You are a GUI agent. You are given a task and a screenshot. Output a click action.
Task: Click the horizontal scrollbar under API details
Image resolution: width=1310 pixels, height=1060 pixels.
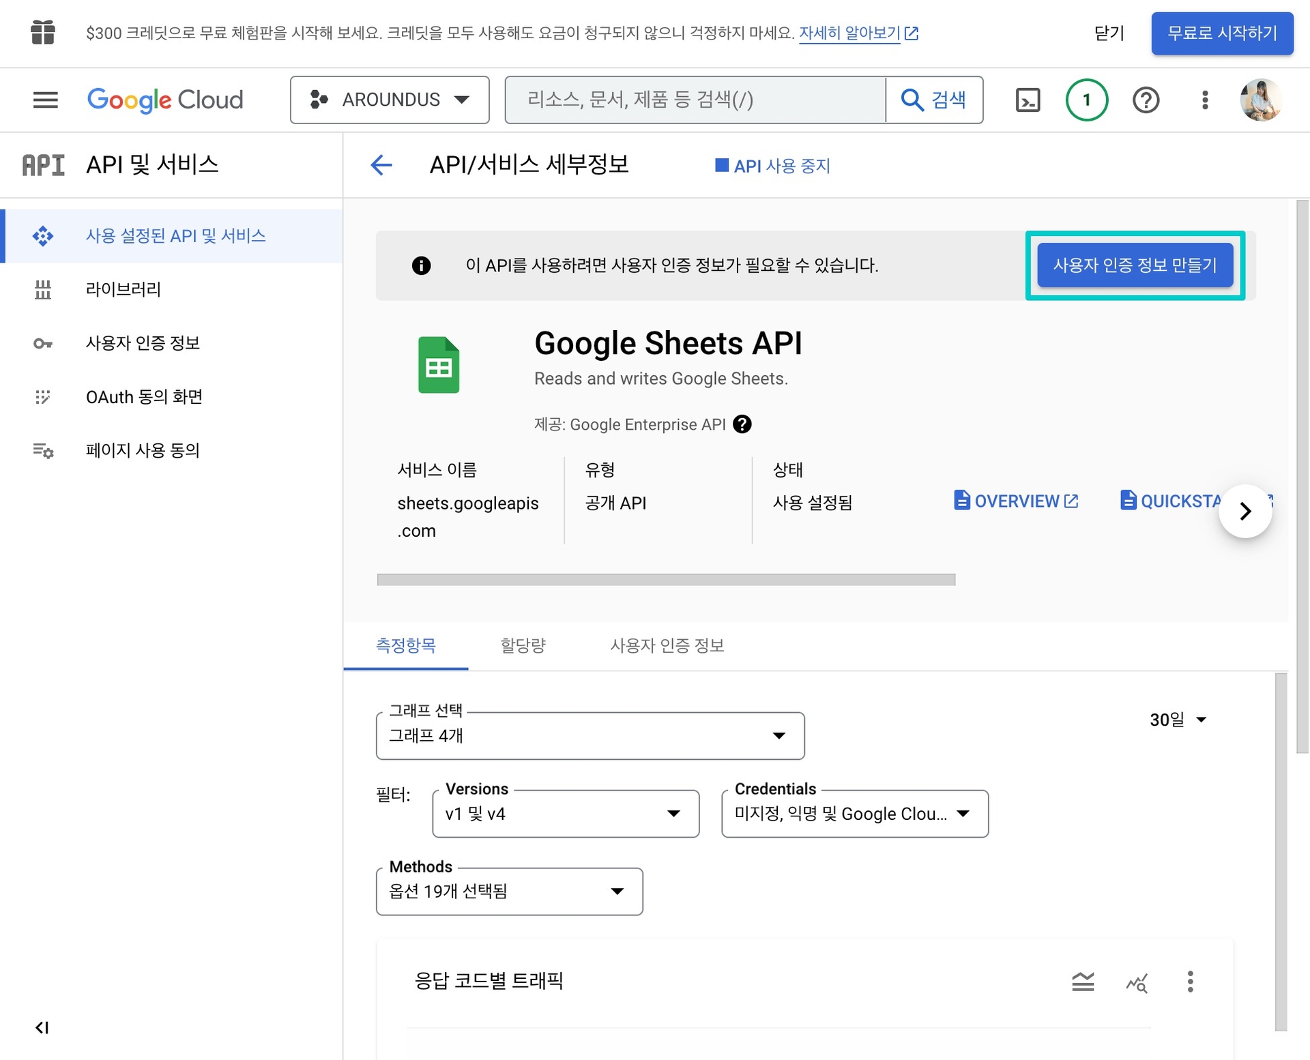pyautogui.click(x=665, y=580)
